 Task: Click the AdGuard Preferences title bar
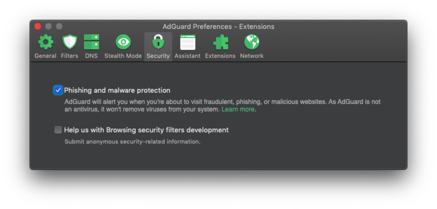tap(218, 27)
